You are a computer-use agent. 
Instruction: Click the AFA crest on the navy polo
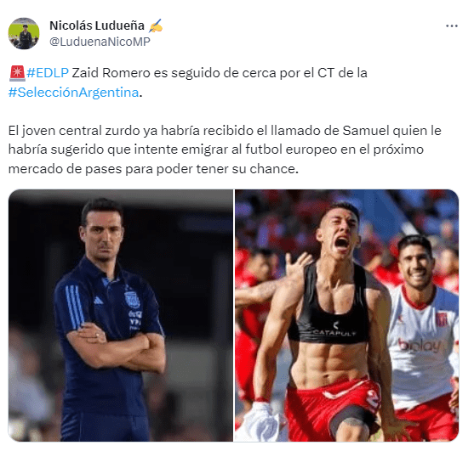[x=133, y=299]
